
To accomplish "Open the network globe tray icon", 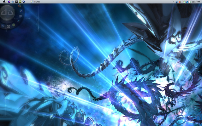I will [187, 2].
